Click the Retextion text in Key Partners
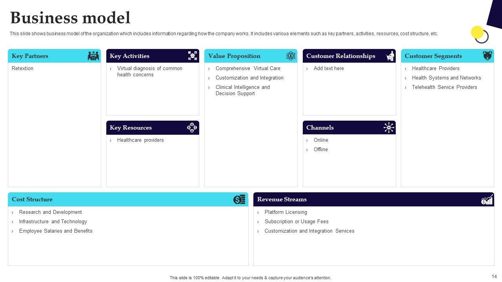This screenshot has width=502, height=282. 22,69
